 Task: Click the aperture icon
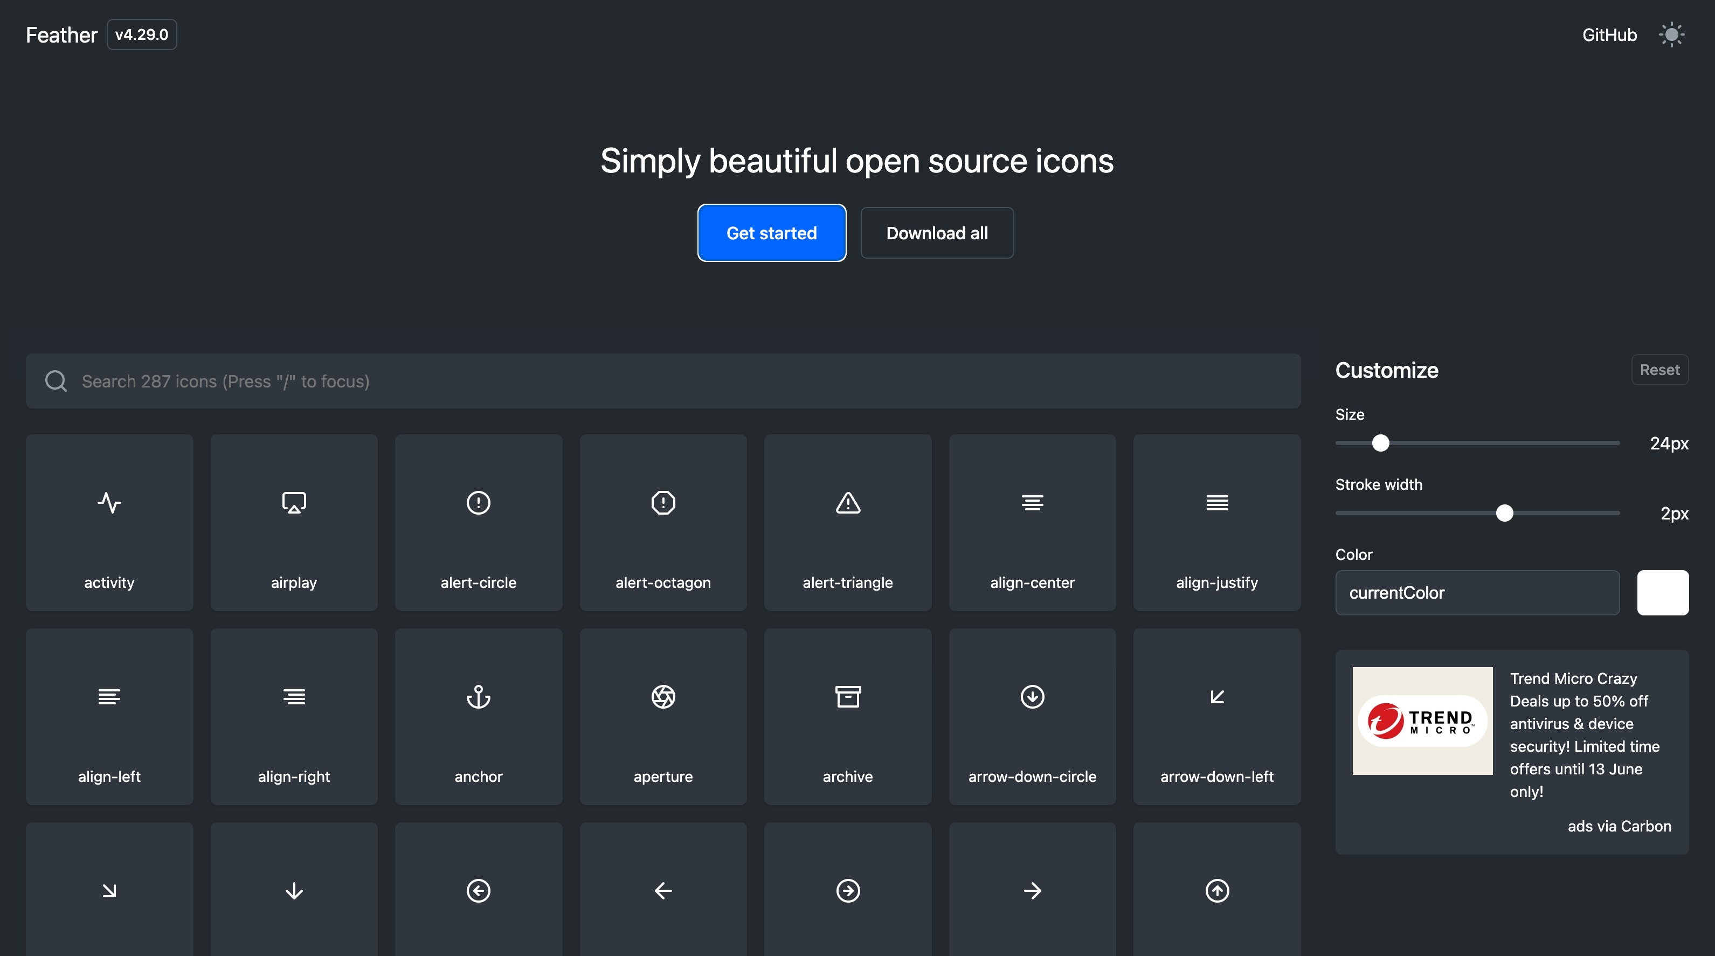(663, 696)
